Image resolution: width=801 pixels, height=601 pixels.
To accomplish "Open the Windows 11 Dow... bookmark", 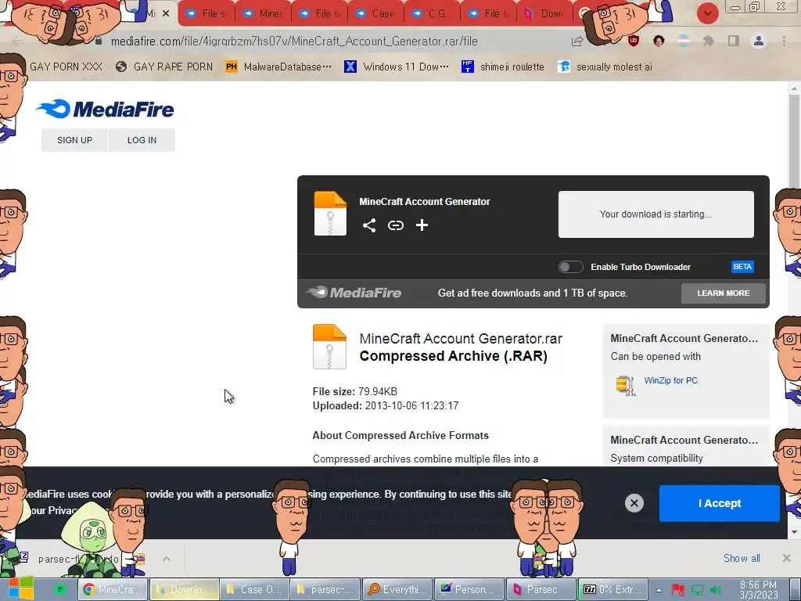I will click(397, 67).
